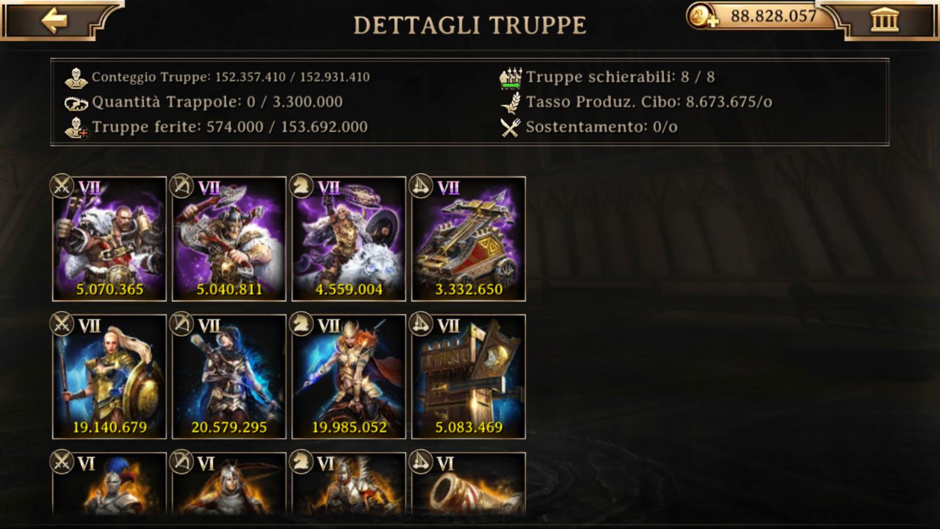
Task: Go back with the yellow arrow button
Action: [54, 21]
